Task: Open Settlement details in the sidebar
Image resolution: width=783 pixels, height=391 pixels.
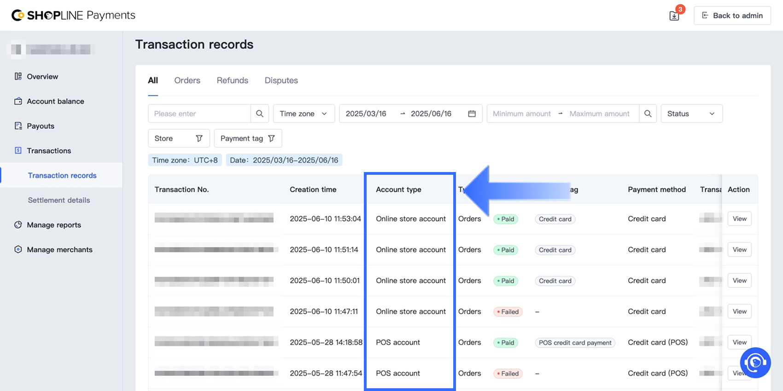Action: (x=59, y=200)
